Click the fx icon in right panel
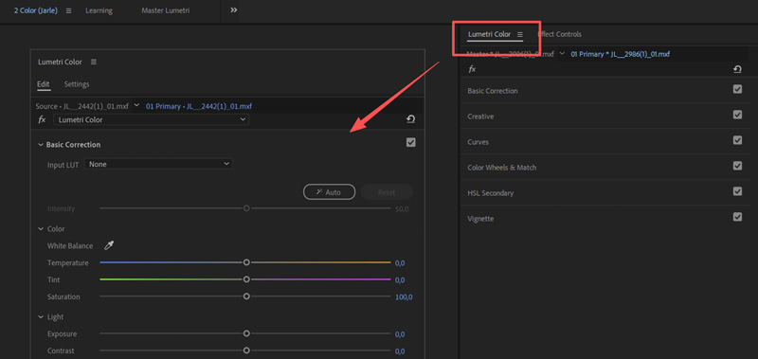The height and width of the screenshot is (359, 758). pyautogui.click(x=472, y=69)
